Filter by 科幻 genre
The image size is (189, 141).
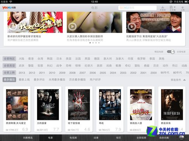pyautogui.click(x=50, y=66)
